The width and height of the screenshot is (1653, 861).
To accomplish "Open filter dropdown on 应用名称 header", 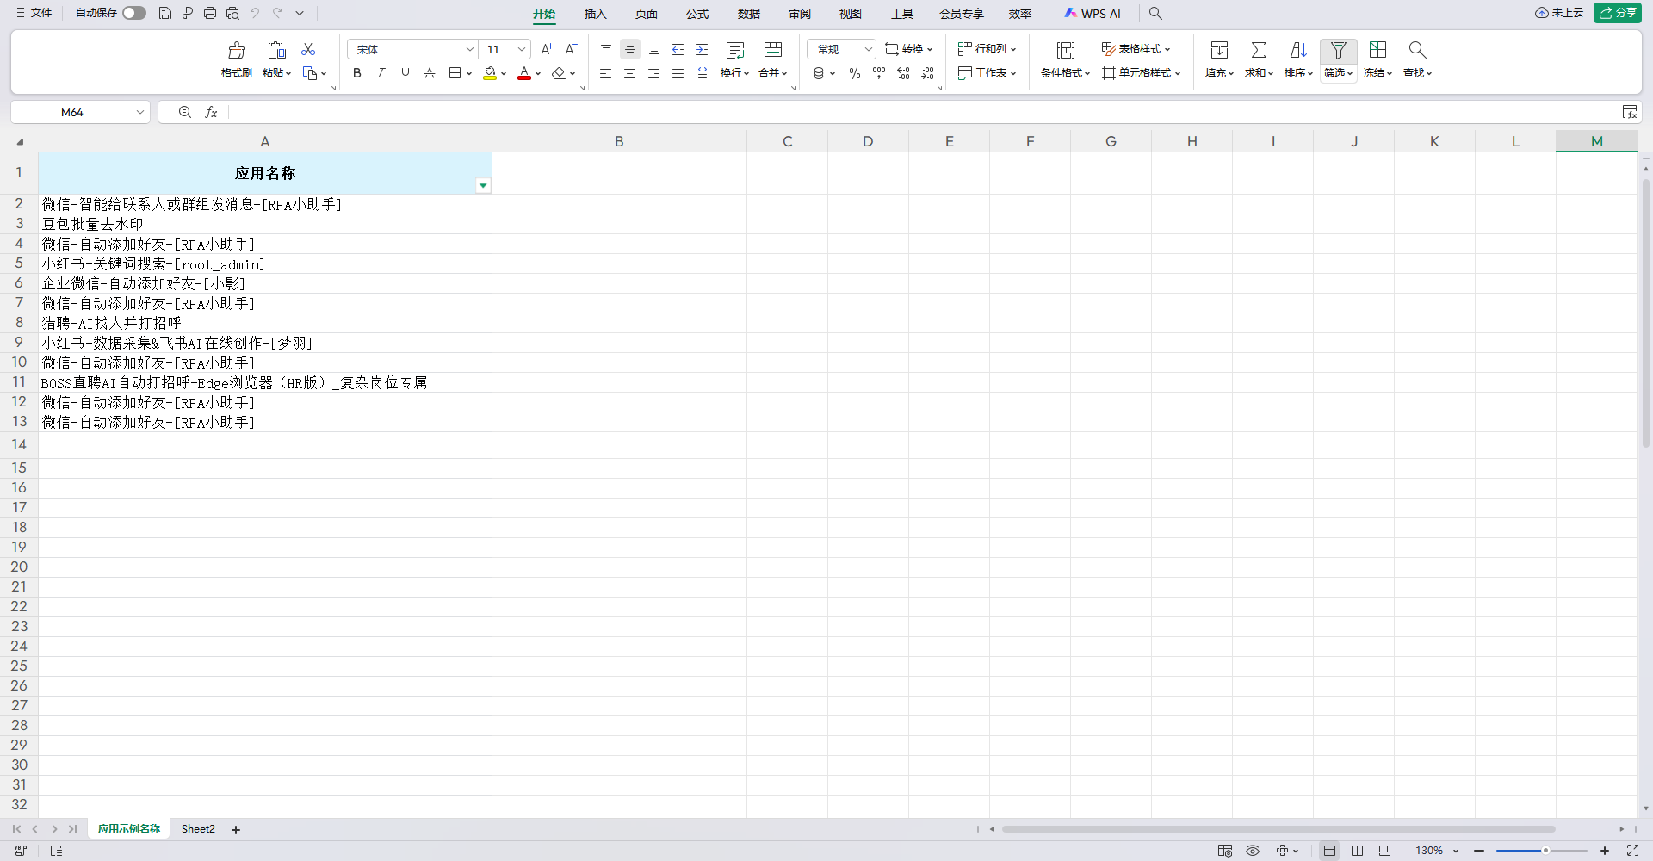I will click(483, 185).
